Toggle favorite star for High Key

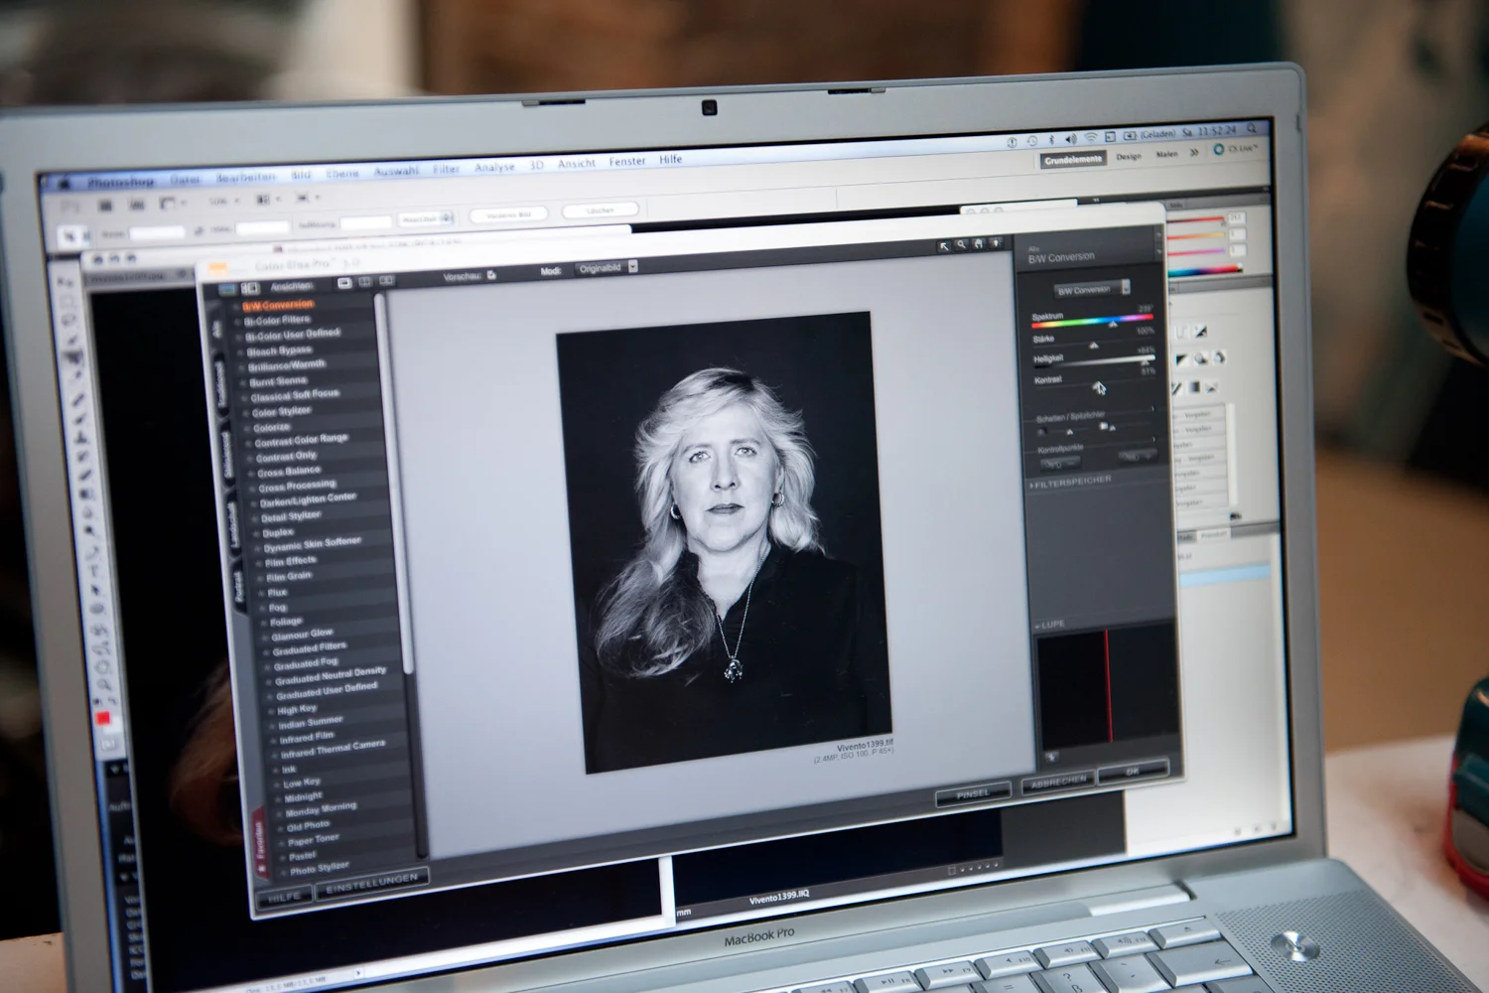click(x=271, y=713)
